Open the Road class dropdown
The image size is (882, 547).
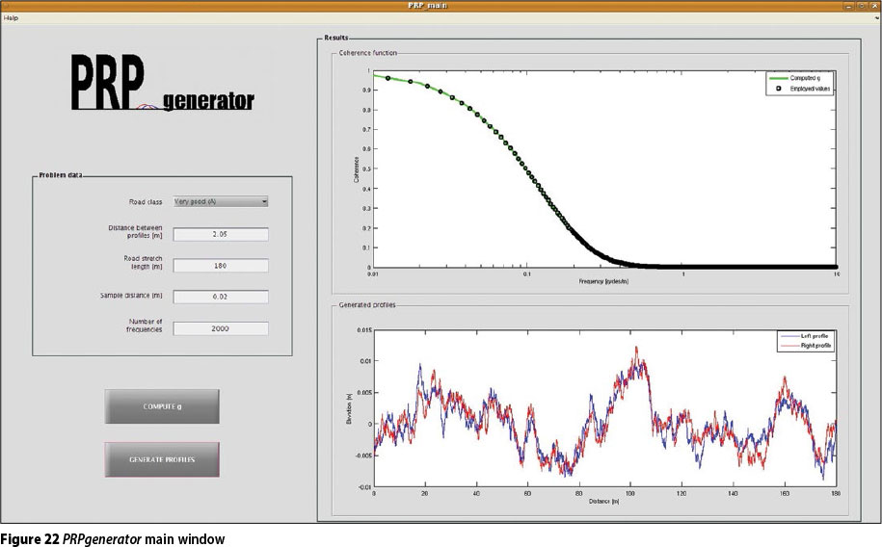(x=220, y=201)
